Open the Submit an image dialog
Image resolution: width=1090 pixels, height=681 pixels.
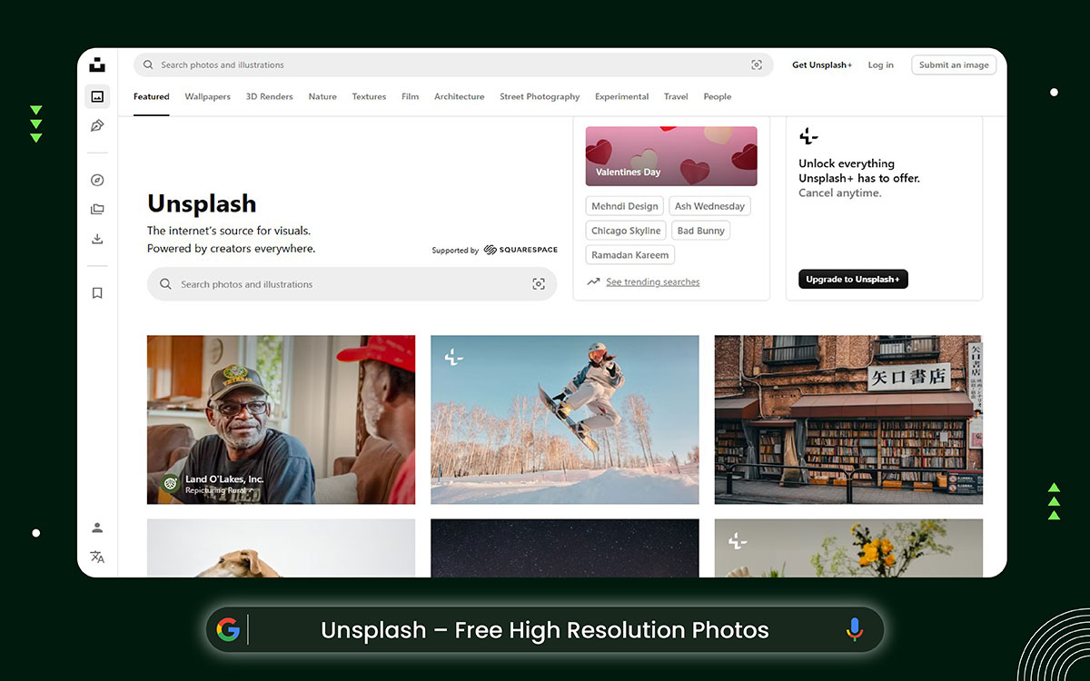953,64
